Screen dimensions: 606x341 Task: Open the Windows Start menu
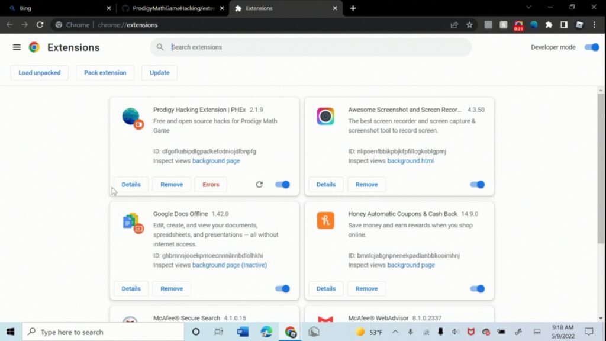click(x=11, y=332)
